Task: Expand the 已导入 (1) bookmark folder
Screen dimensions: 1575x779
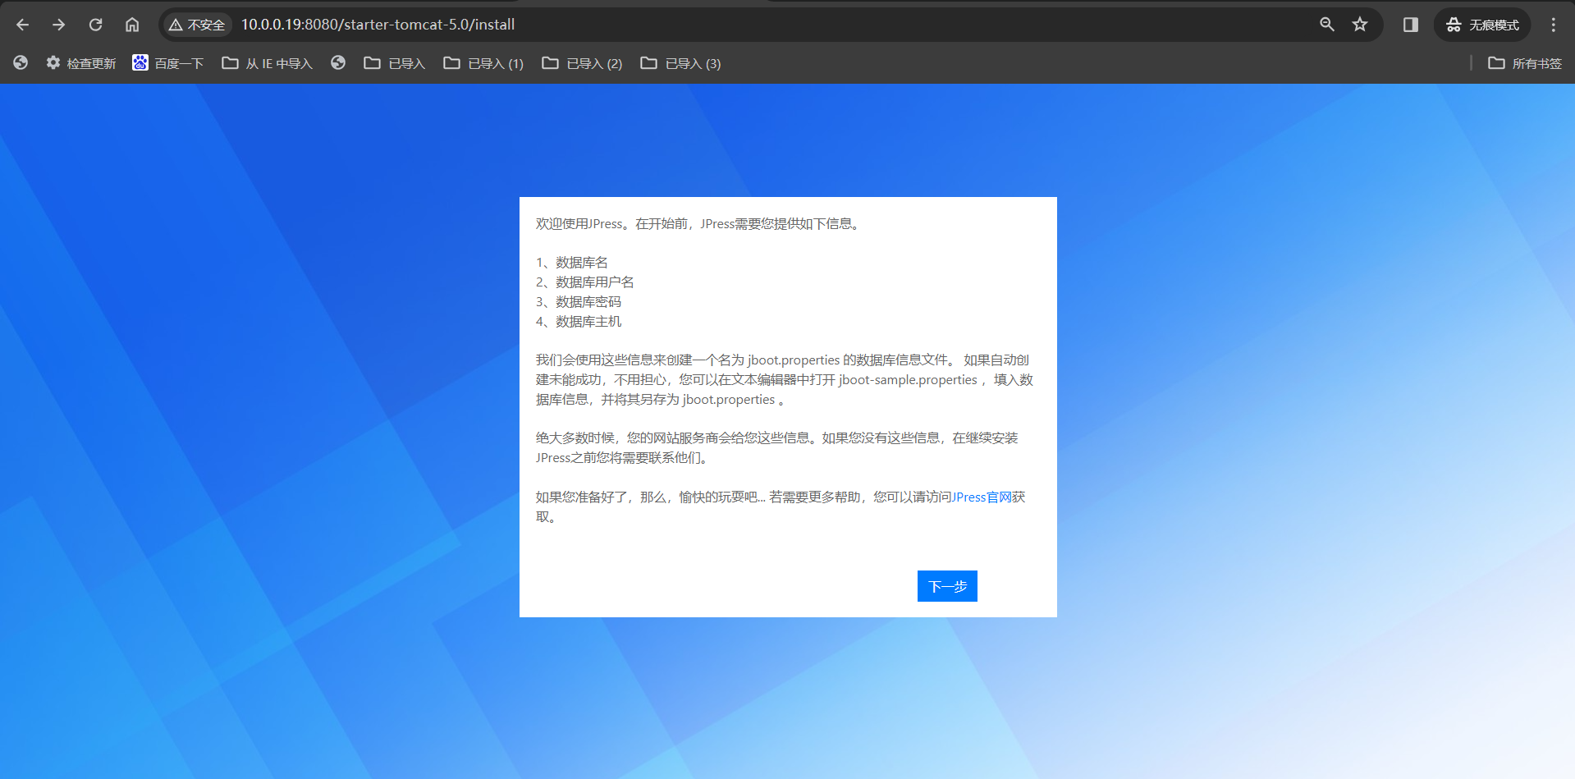Action: click(x=483, y=63)
